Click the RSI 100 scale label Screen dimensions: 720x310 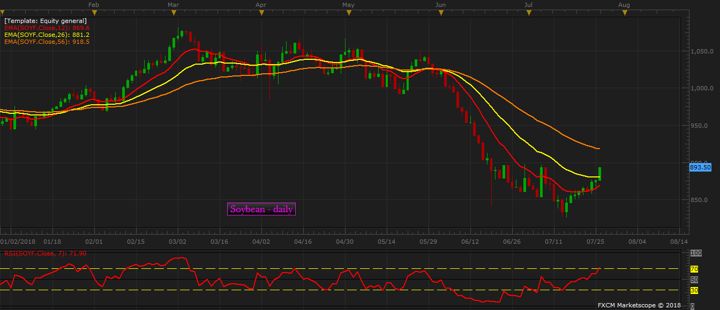coord(695,253)
